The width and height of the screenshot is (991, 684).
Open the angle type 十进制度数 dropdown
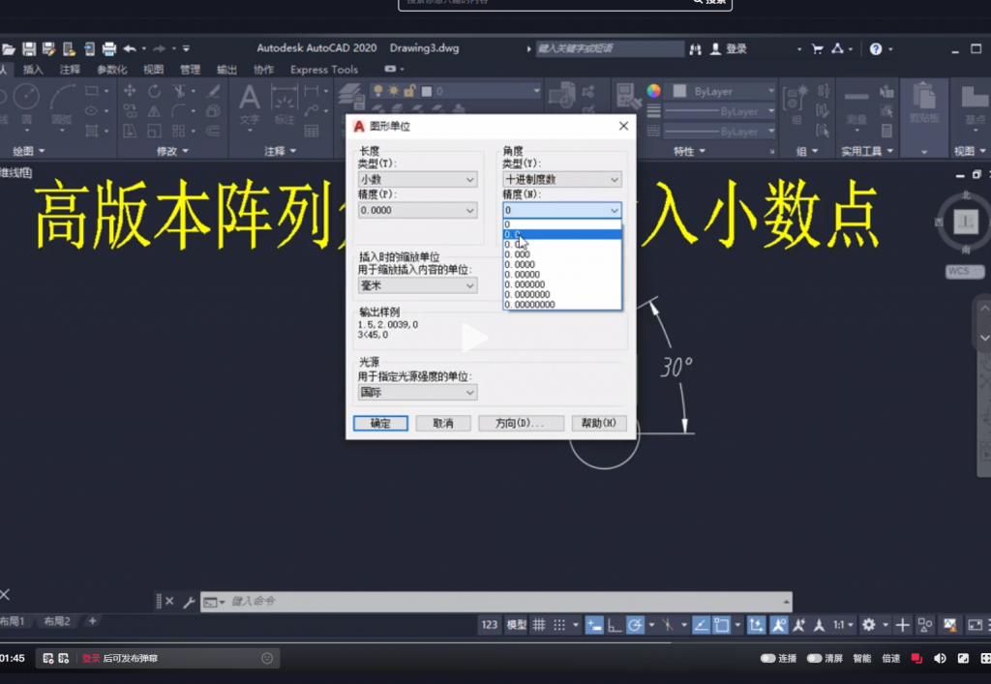tap(561, 180)
